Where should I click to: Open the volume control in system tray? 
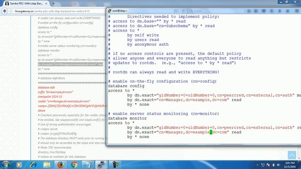(278, 165)
